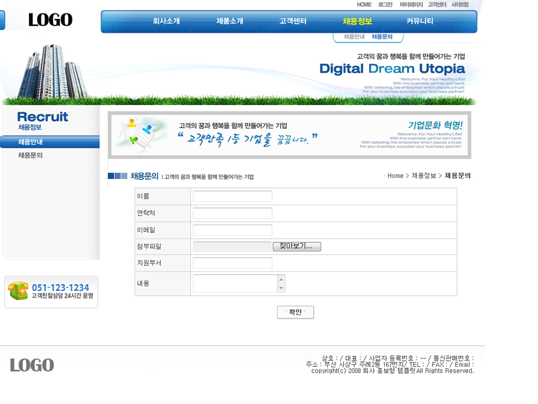Click the 이메일 input field
The width and height of the screenshot is (538, 404).
[232, 231]
